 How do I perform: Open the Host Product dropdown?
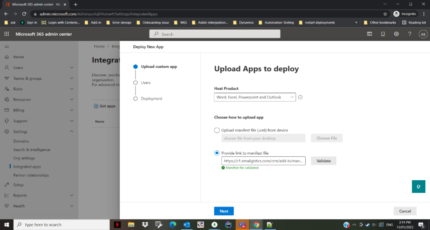255,97
